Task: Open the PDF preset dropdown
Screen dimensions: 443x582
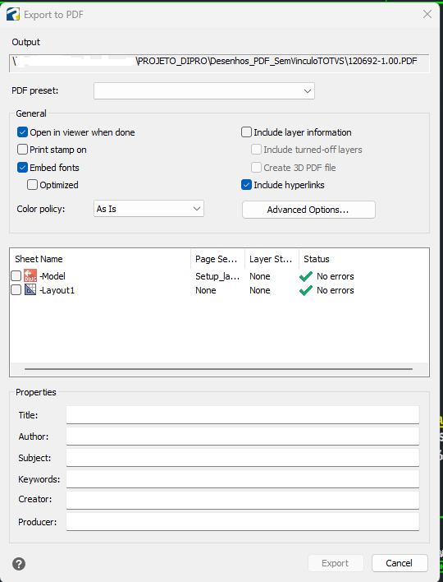Action: (204, 91)
